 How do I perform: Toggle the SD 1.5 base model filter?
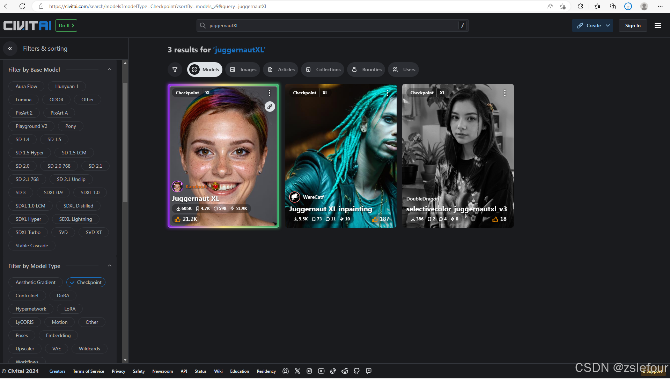pyautogui.click(x=54, y=139)
